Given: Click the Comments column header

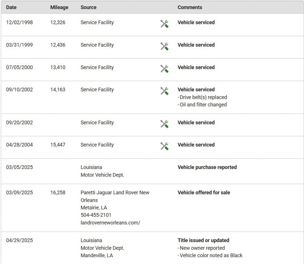Looking at the screenshot, I should pos(190,7).
